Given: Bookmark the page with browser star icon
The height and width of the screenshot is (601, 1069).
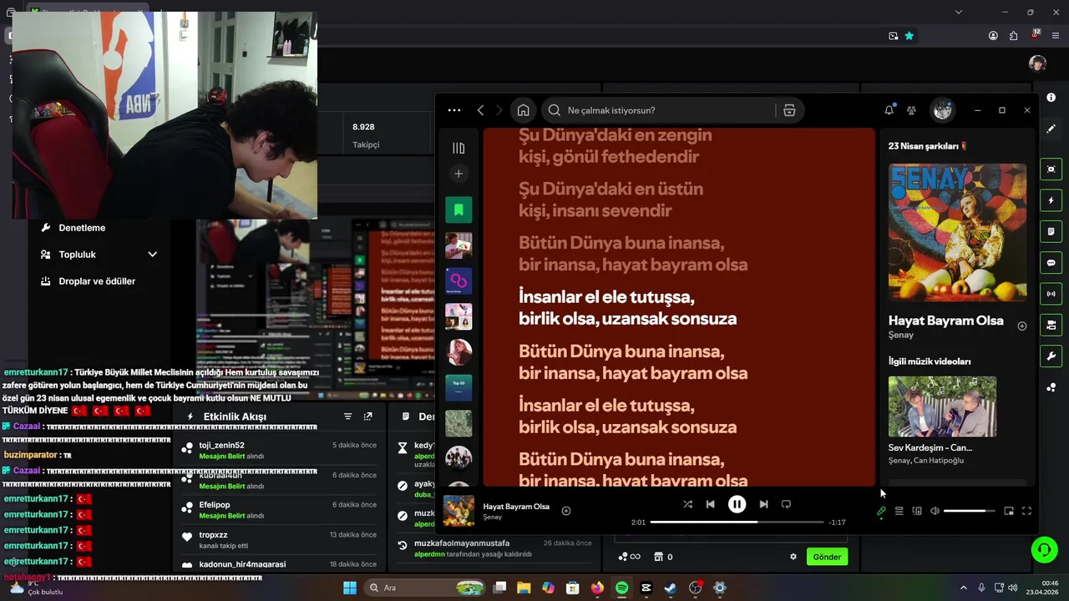Looking at the screenshot, I should pos(909,36).
